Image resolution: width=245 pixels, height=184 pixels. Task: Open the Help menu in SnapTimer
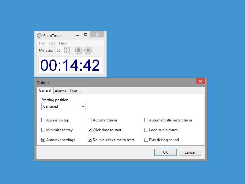63,43
